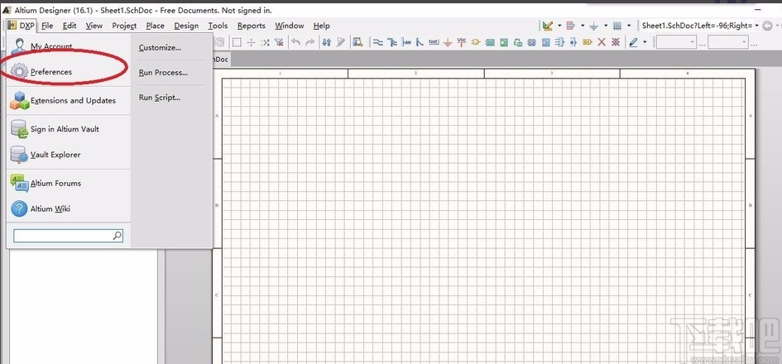Click the ellipsis after first combo box
This screenshot has height=364, width=782.
coord(703,45)
